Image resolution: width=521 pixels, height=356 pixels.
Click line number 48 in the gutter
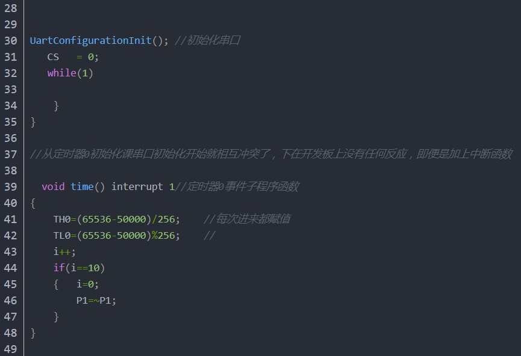pos(11,333)
